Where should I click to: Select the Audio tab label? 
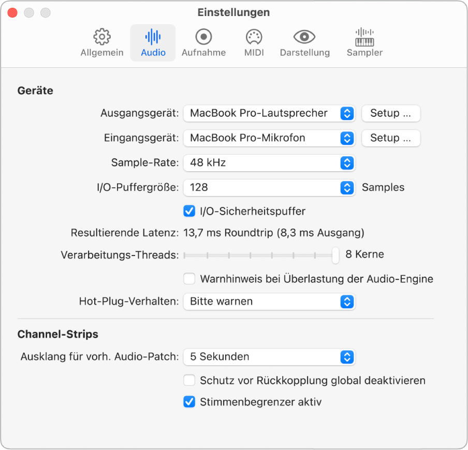[153, 52]
